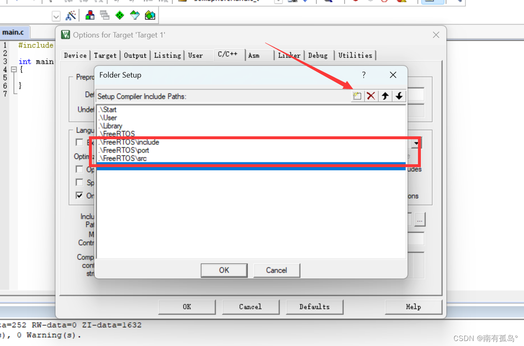
Task: Open the new insert path icon in Folder Setup
Action: click(x=357, y=96)
